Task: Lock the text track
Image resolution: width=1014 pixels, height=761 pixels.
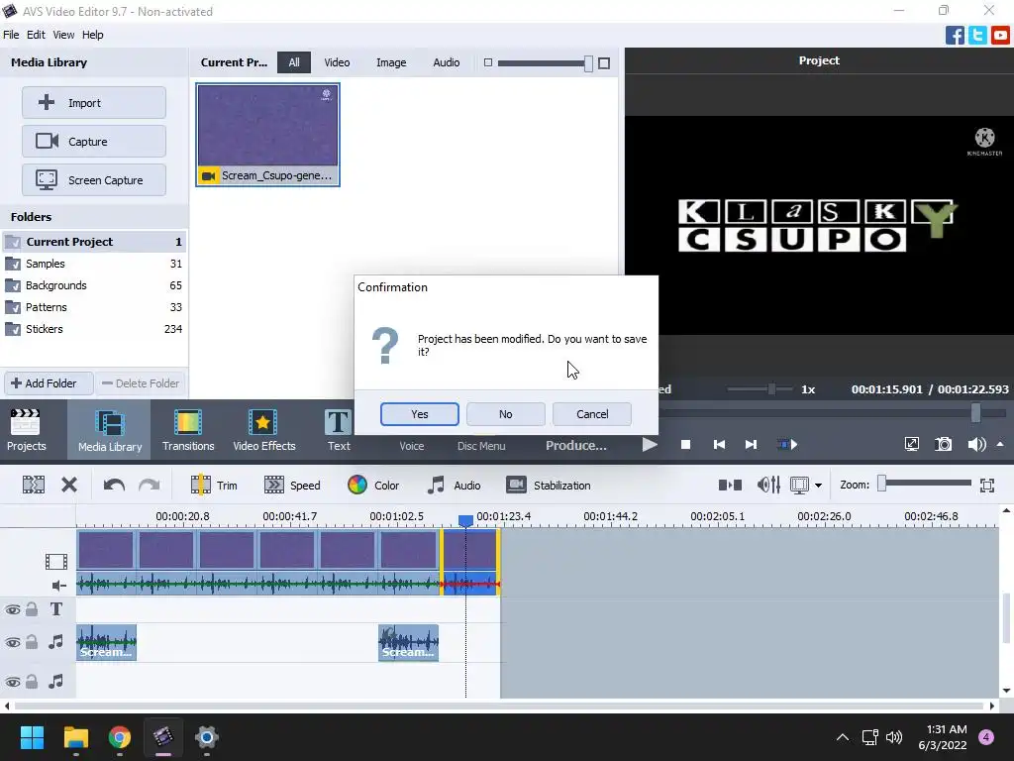Action: [32, 609]
